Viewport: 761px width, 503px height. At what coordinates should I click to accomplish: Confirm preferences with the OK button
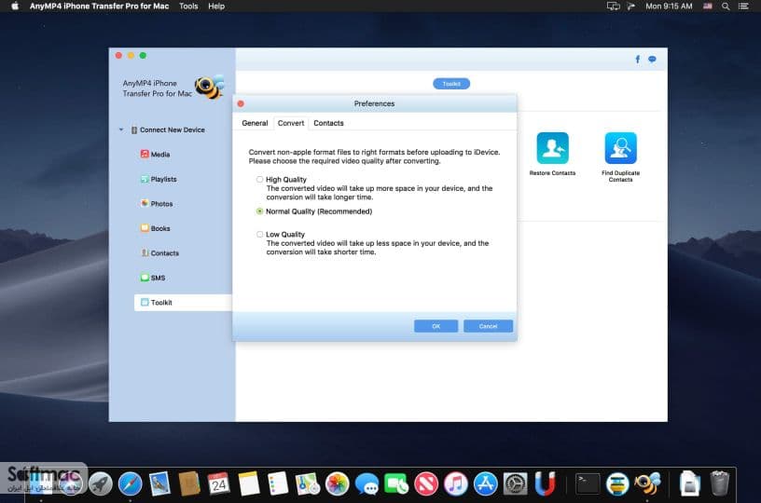(436, 326)
